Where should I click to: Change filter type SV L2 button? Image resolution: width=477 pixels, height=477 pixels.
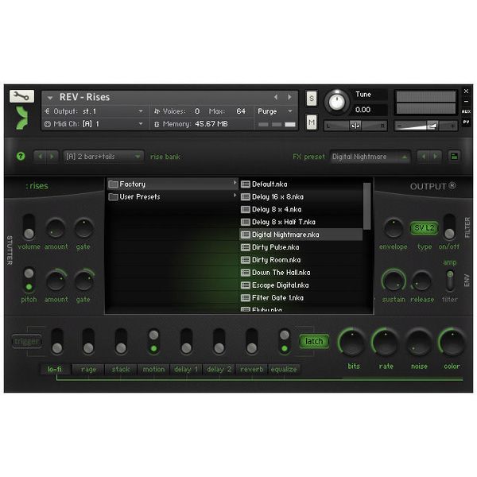pos(424,228)
